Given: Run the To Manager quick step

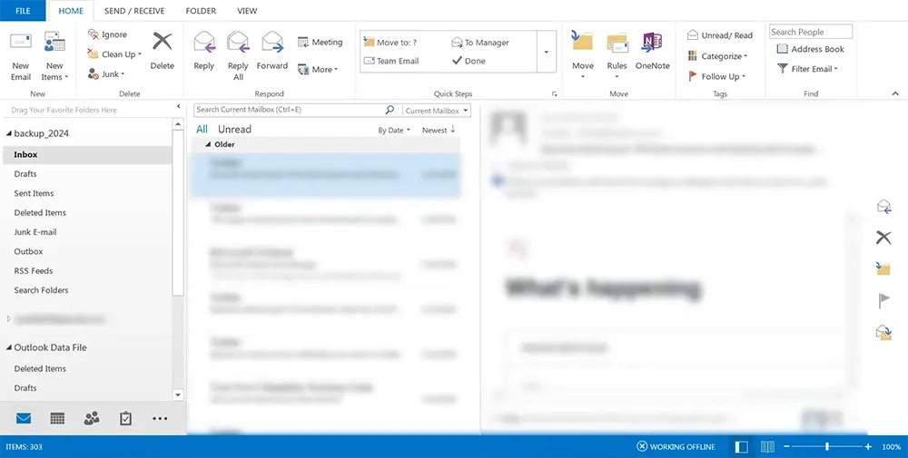Looking at the screenshot, I should pos(480,43).
